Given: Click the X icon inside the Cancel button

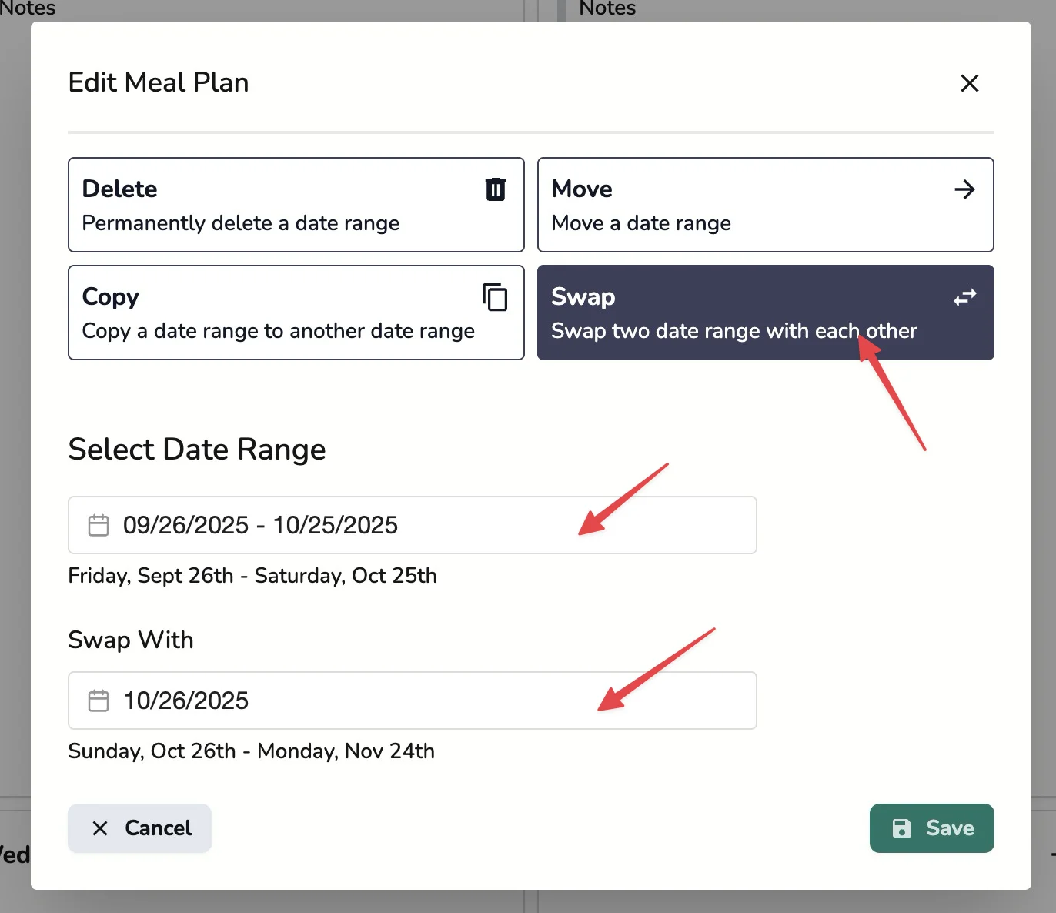Looking at the screenshot, I should 100,828.
